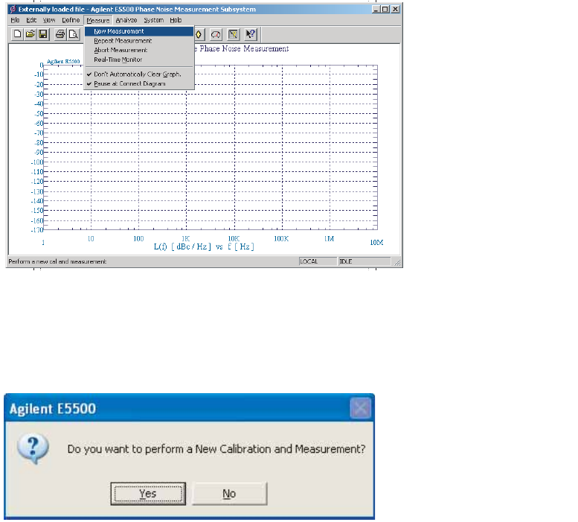Click the question mark bubble in dialog
Image resolution: width=578 pixels, height=522 pixels.
33,448
